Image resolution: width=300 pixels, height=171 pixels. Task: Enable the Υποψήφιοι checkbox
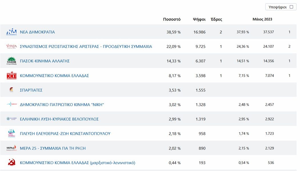pos(291,7)
